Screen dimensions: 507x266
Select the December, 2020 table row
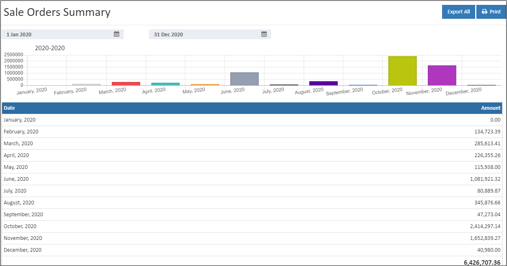tap(252, 250)
